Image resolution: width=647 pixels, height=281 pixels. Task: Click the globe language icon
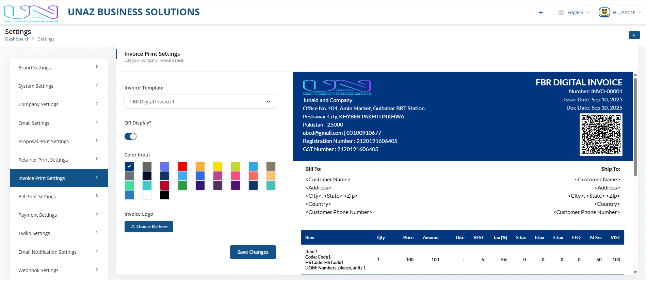click(x=561, y=13)
